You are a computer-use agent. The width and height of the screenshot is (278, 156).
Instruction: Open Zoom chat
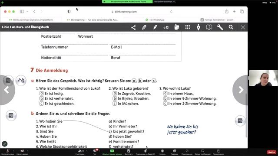tap(95, 152)
